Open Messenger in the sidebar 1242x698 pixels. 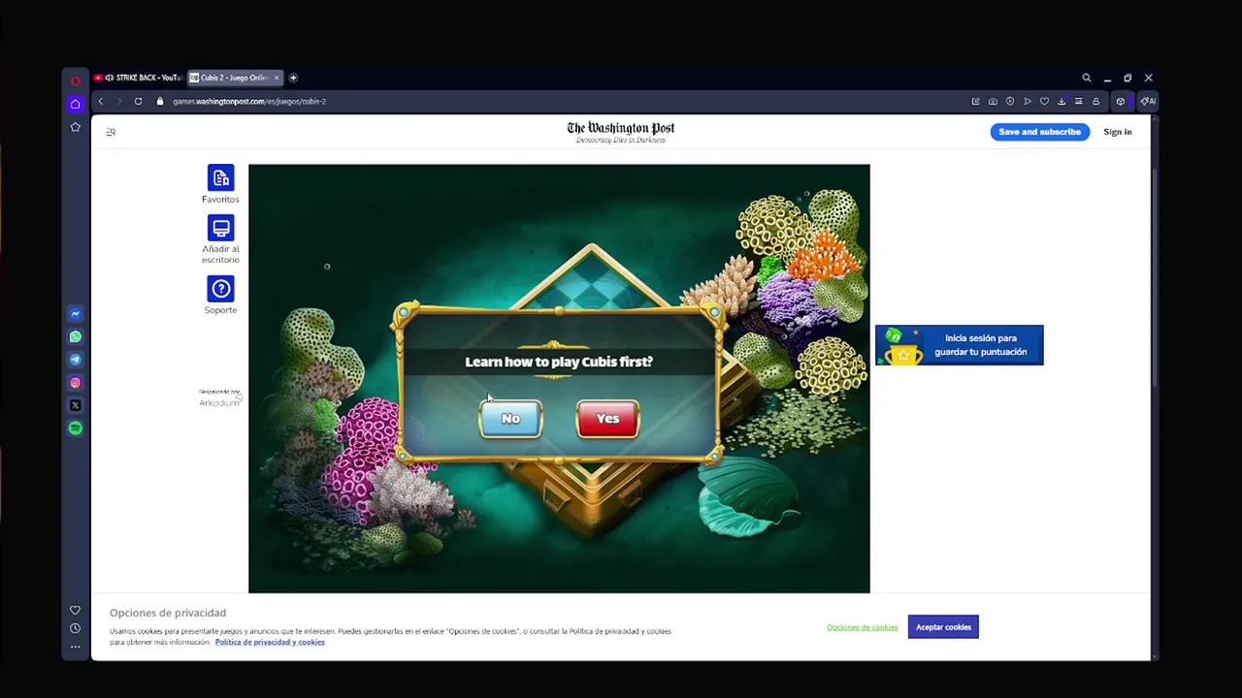pyautogui.click(x=75, y=314)
